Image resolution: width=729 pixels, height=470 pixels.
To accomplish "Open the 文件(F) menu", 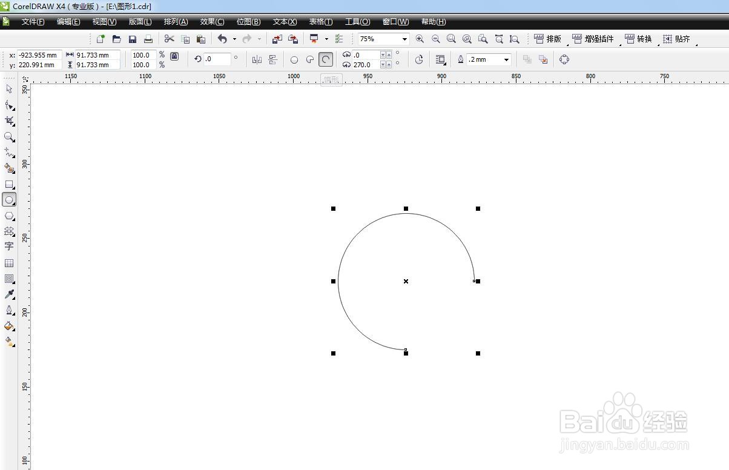I will click(x=33, y=22).
